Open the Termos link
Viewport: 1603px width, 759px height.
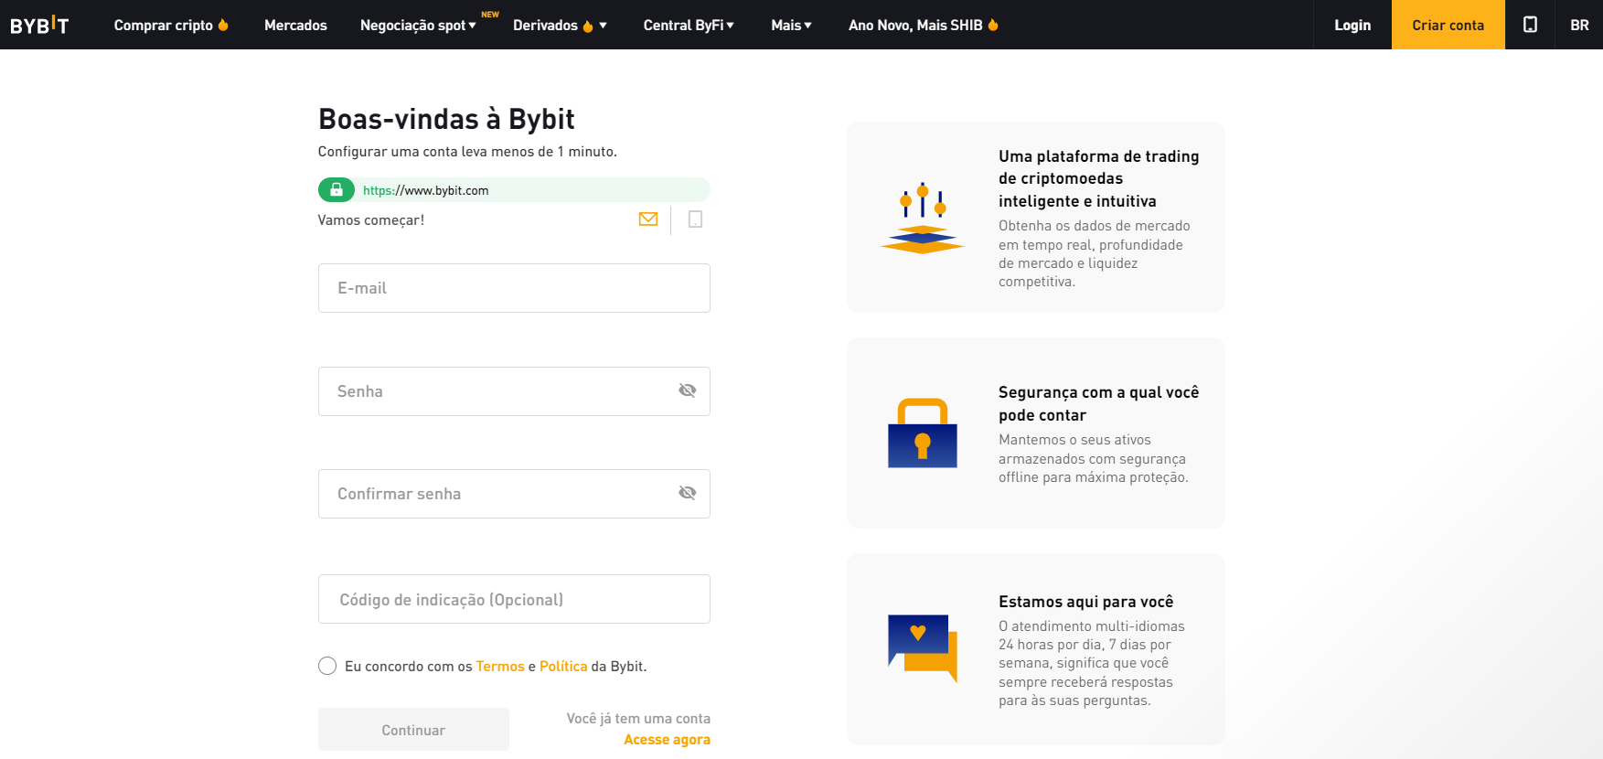point(500,667)
